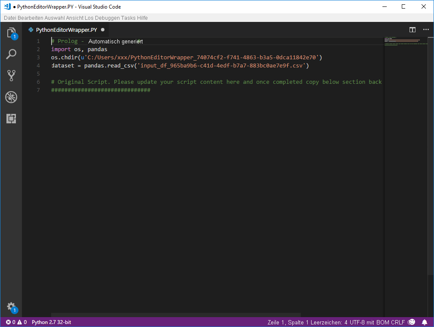Change indentation via Leerzeichen: 4

coord(329,322)
